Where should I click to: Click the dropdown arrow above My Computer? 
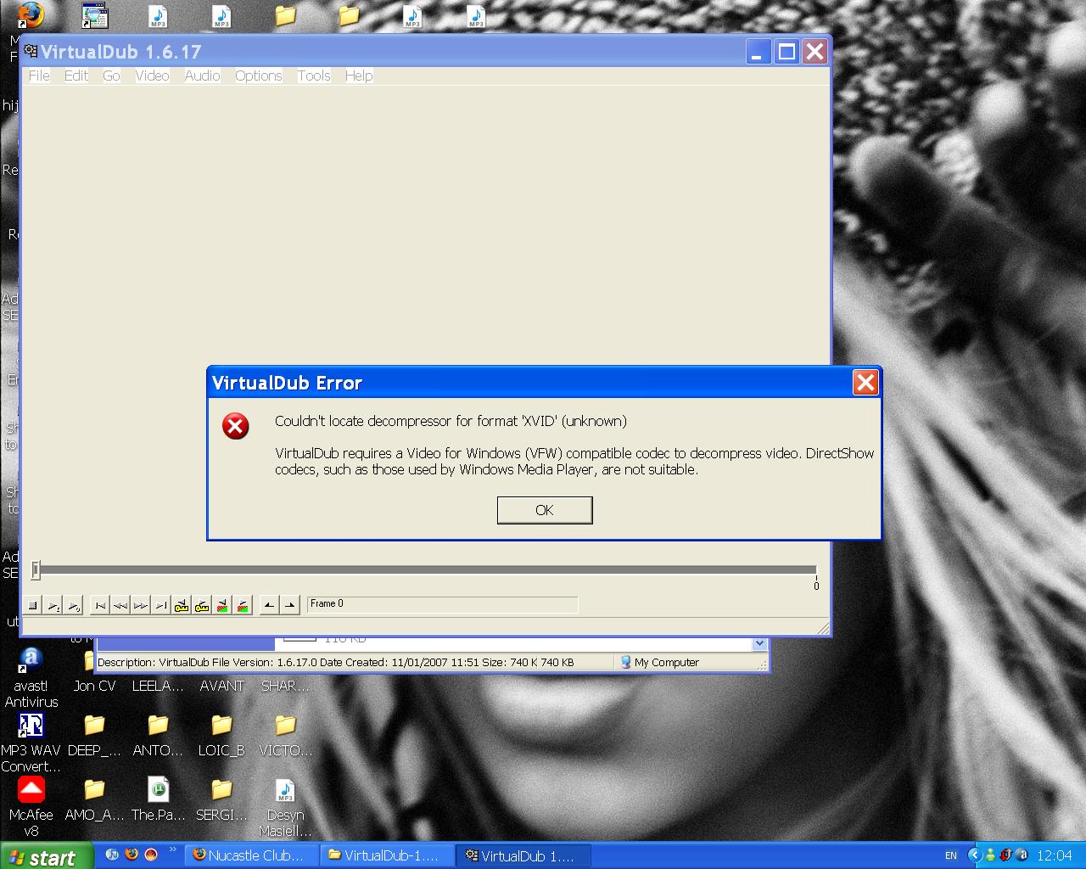click(x=759, y=644)
